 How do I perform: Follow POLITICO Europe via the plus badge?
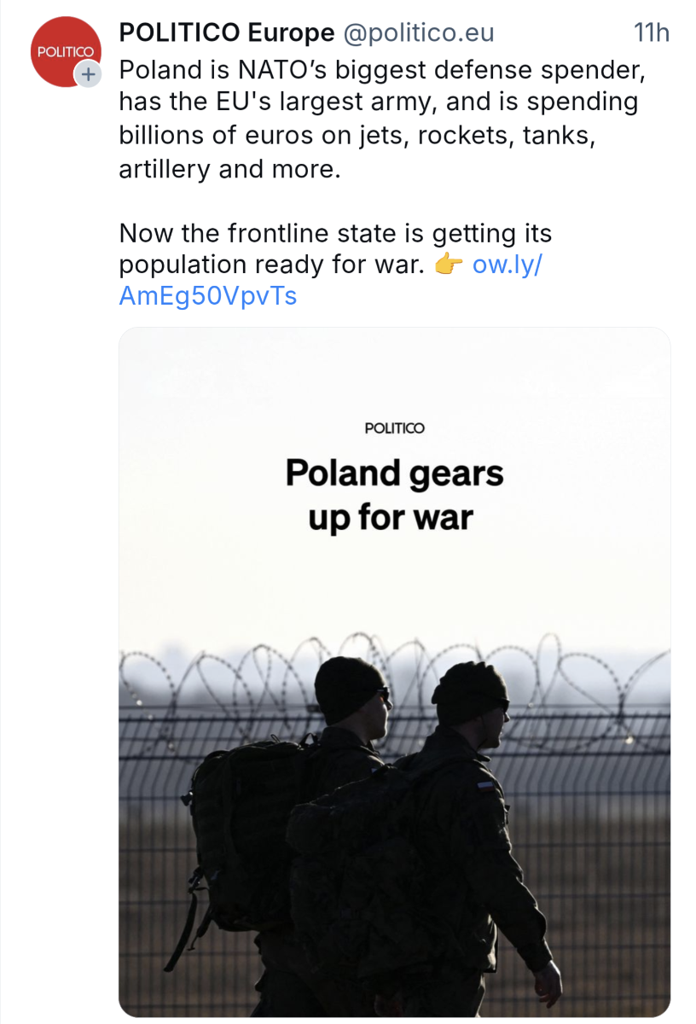[88, 74]
